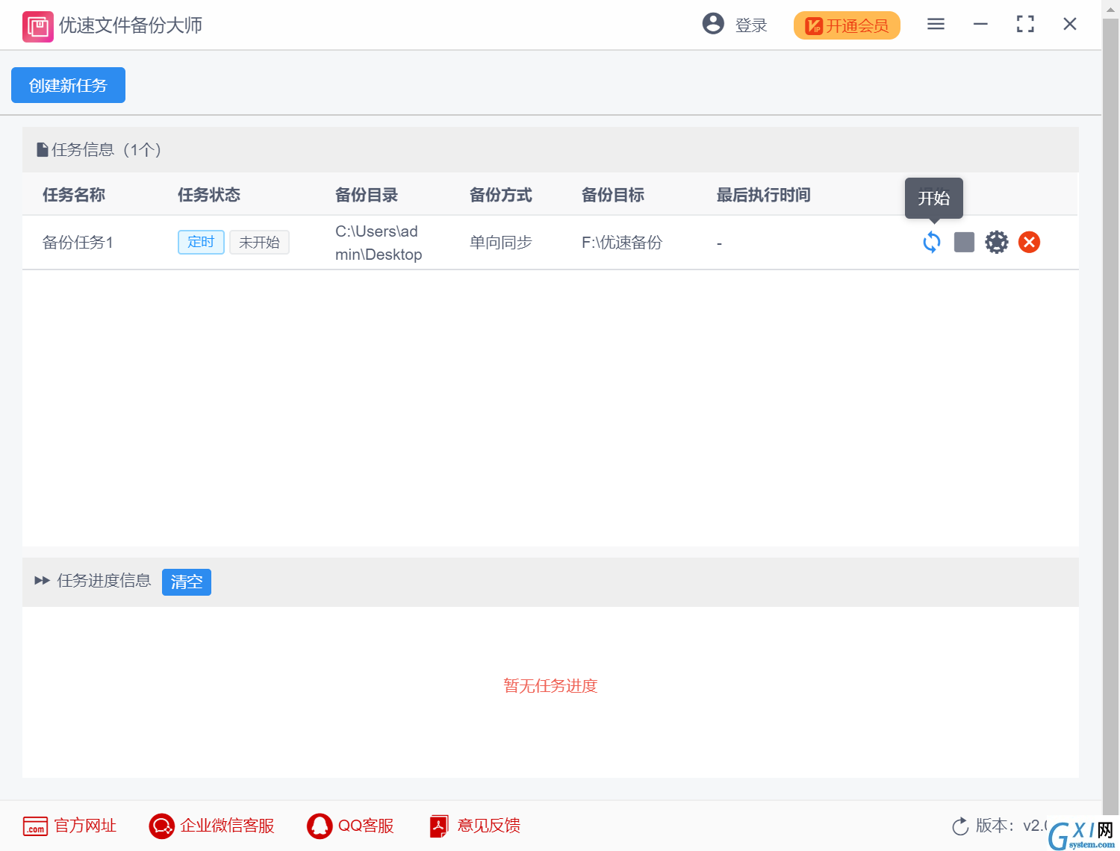
Task: Click the 定时 status tag
Action: (x=201, y=242)
